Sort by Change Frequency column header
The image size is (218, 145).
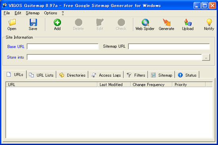[151, 84]
